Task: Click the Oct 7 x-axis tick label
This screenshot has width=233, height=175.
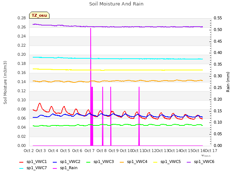Action: click(90, 151)
